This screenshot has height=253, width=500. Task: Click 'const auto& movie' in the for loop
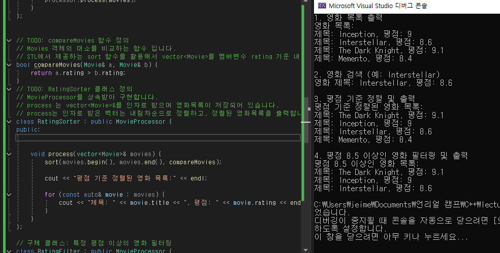92,195
